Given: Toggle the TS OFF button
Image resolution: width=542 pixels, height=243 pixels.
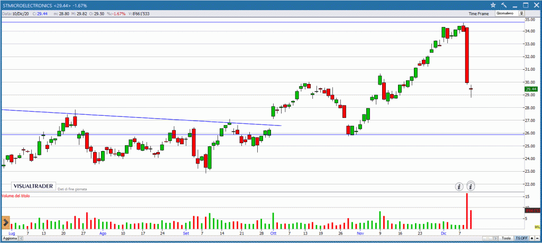Looking at the screenshot, I should (521, 238).
